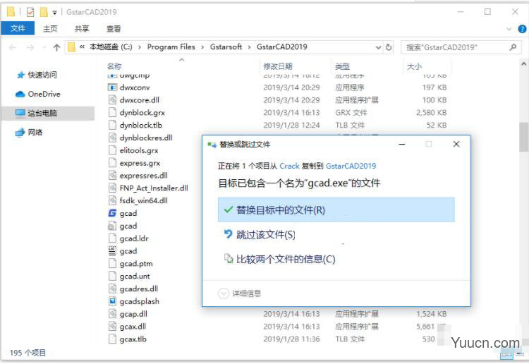This screenshot has width=529, height=364.
Task: Open the File tab
Action: point(18,28)
